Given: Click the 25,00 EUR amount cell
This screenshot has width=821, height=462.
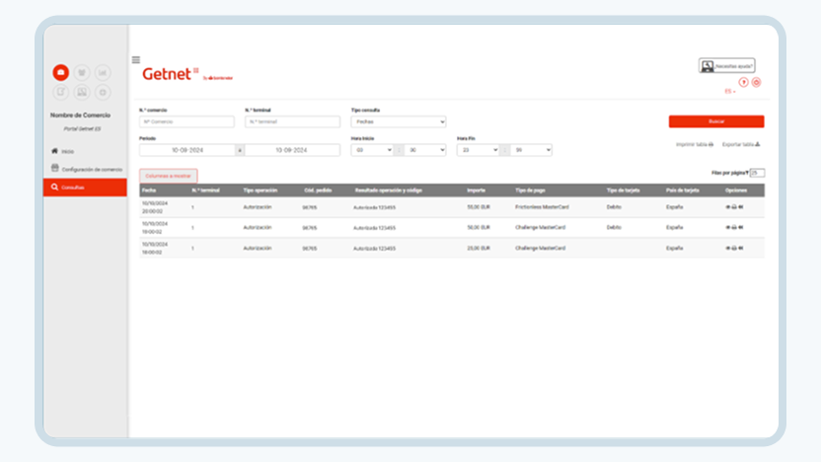Looking at the screenshot, I should [x=479, y=248].
